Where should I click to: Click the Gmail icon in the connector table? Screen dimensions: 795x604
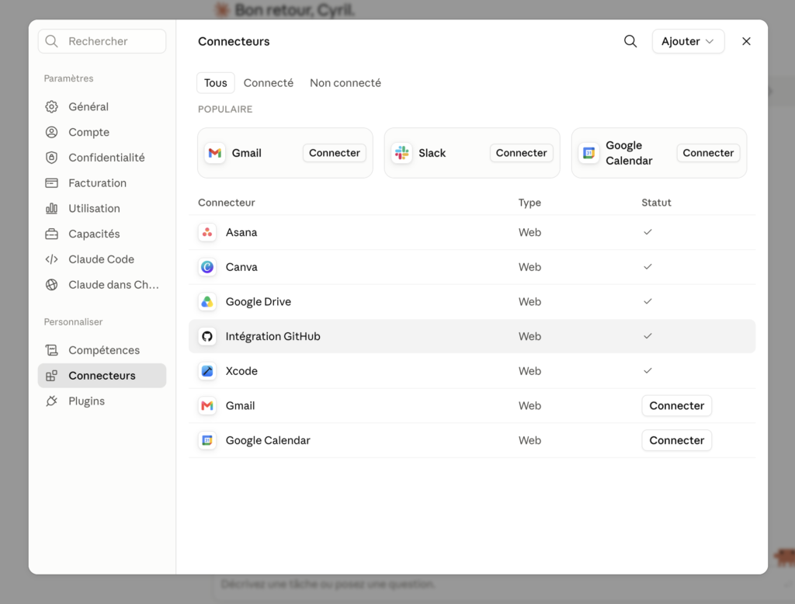click(207, 406)
